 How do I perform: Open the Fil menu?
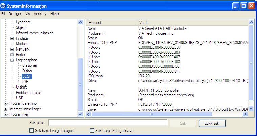[x=3, y=14]
